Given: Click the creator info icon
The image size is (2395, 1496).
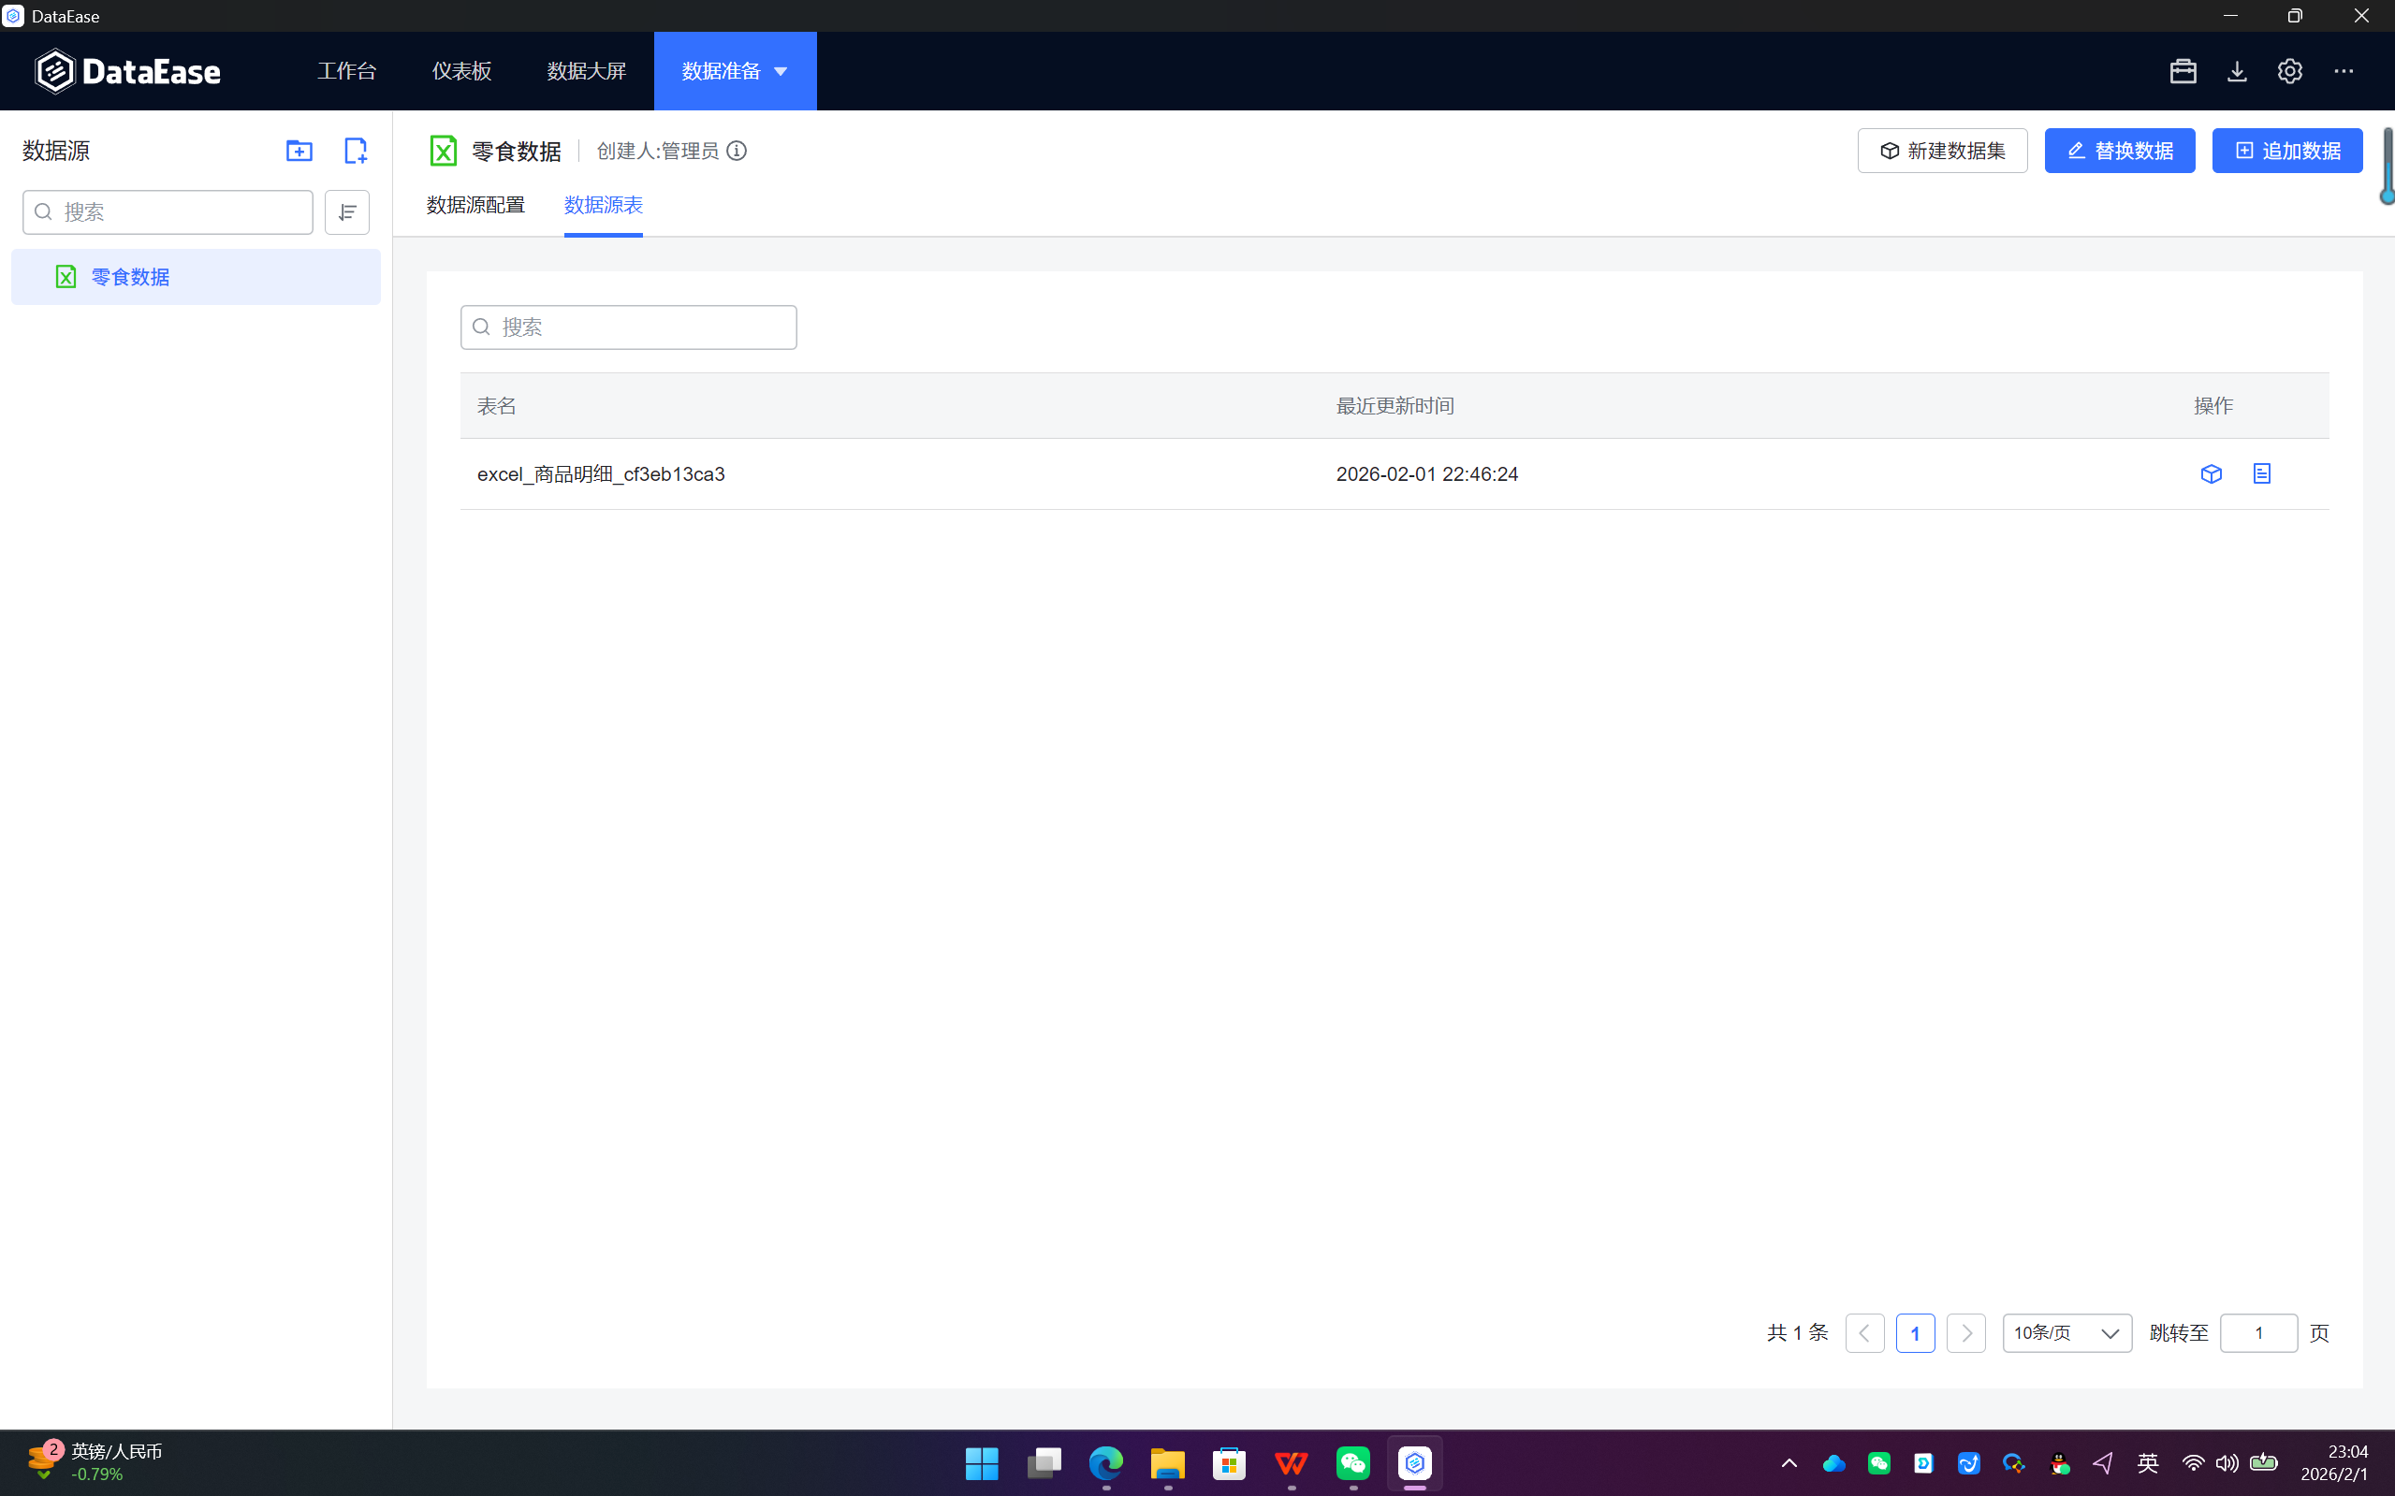Looking at the screenshot, I should pos(737,151).
